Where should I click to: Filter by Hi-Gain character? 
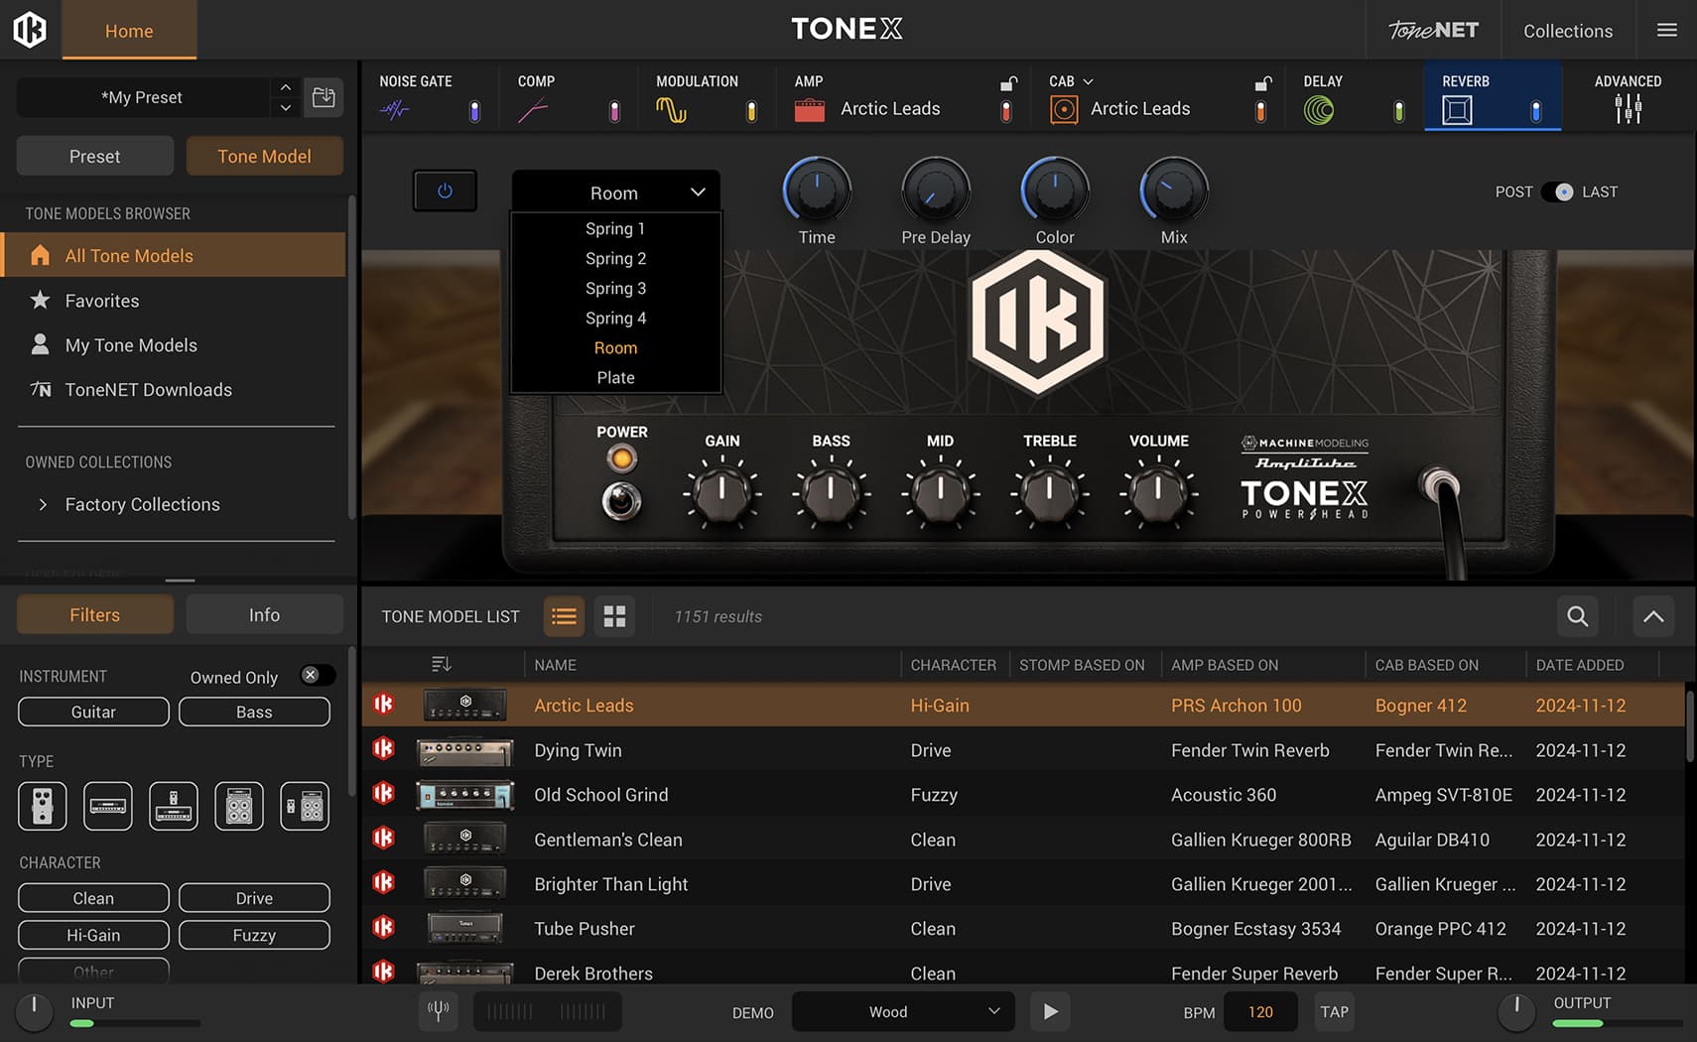(93, 935)
